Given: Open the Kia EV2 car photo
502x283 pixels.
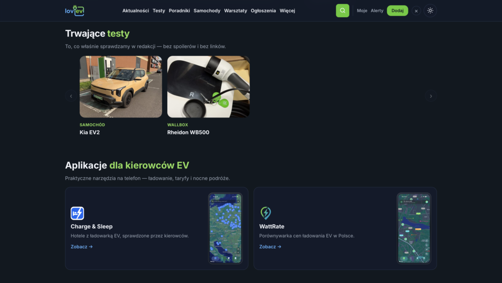Looking at the screenshot, I should click(x=121, y=87).
